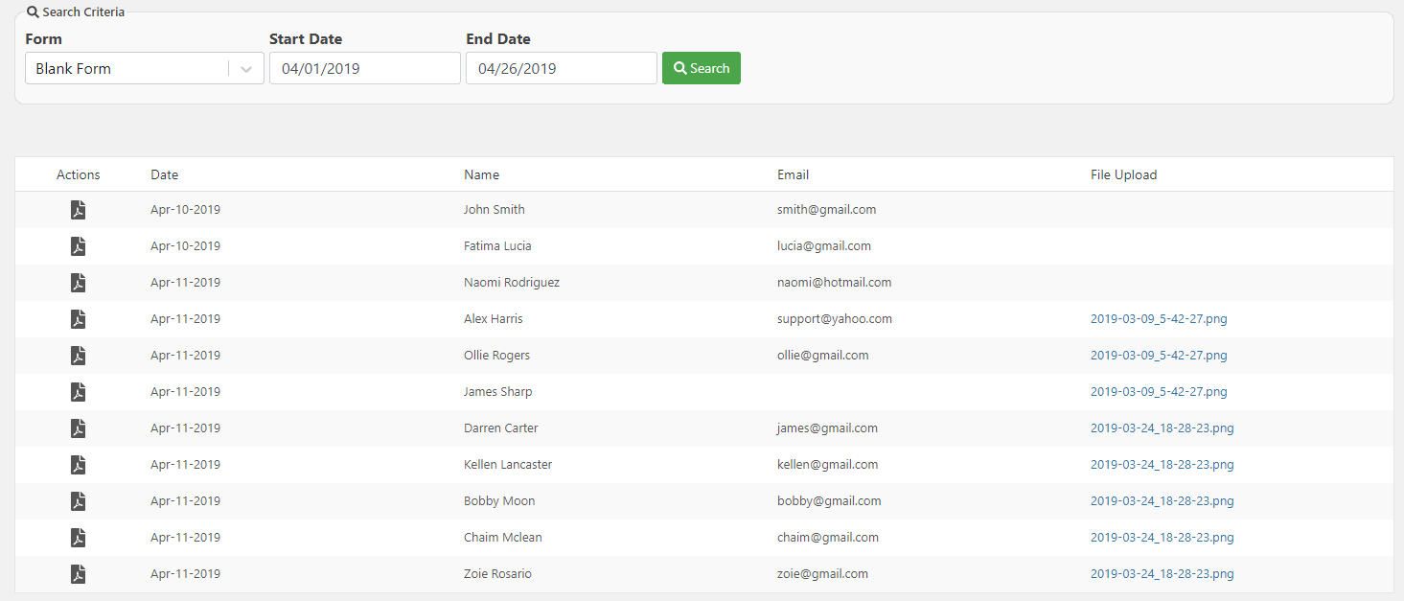
Task: Open the PDF for Zoie Rosario
Action: [x=79, y=574]
